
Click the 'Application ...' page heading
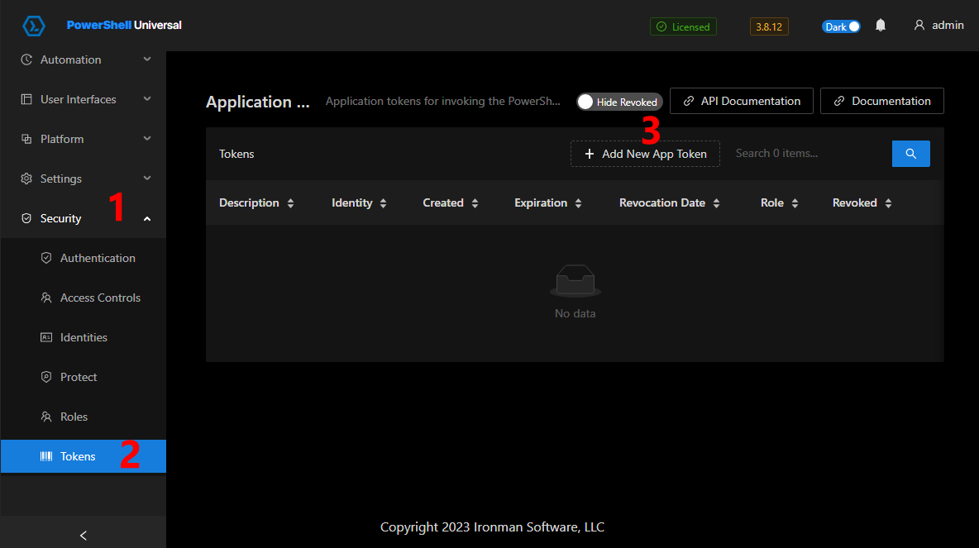point(258,102)
